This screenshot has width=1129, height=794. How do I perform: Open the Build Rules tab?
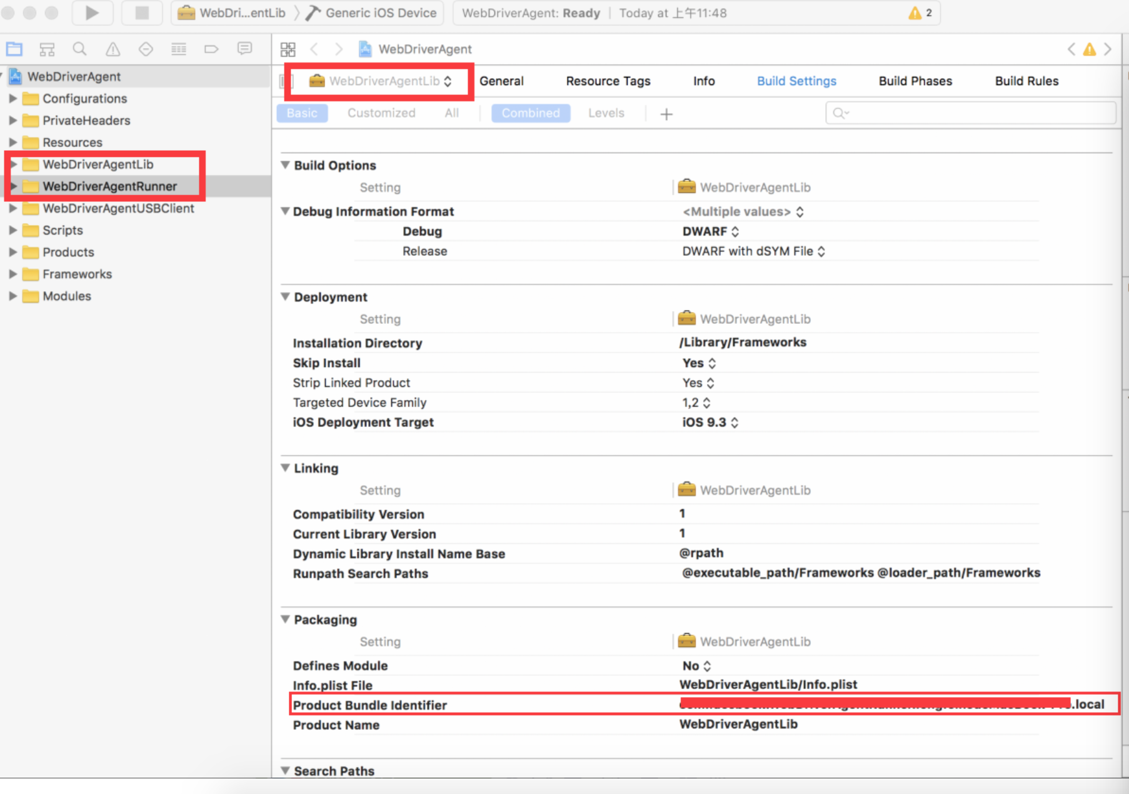click(1026, 81)
